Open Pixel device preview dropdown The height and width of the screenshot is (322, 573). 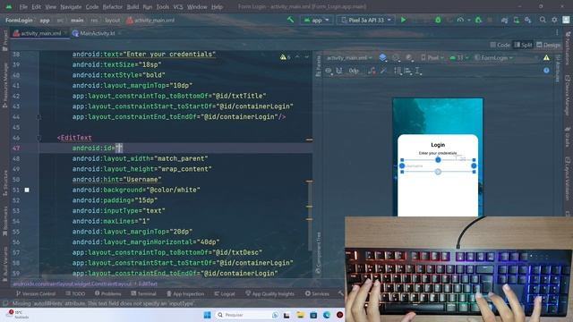pos(432,57)
